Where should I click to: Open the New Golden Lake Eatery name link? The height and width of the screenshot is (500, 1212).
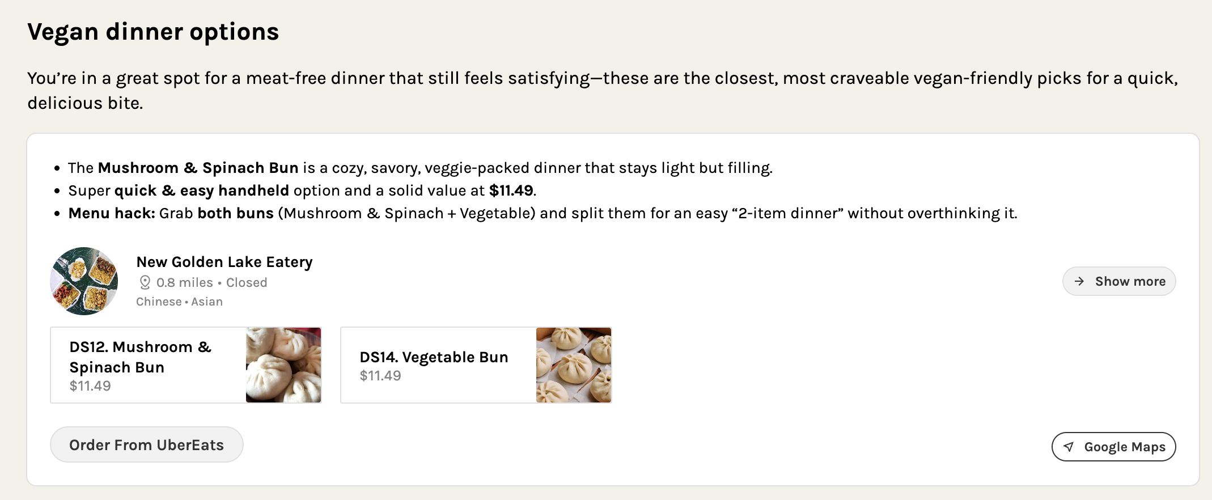tap(224, 262)
